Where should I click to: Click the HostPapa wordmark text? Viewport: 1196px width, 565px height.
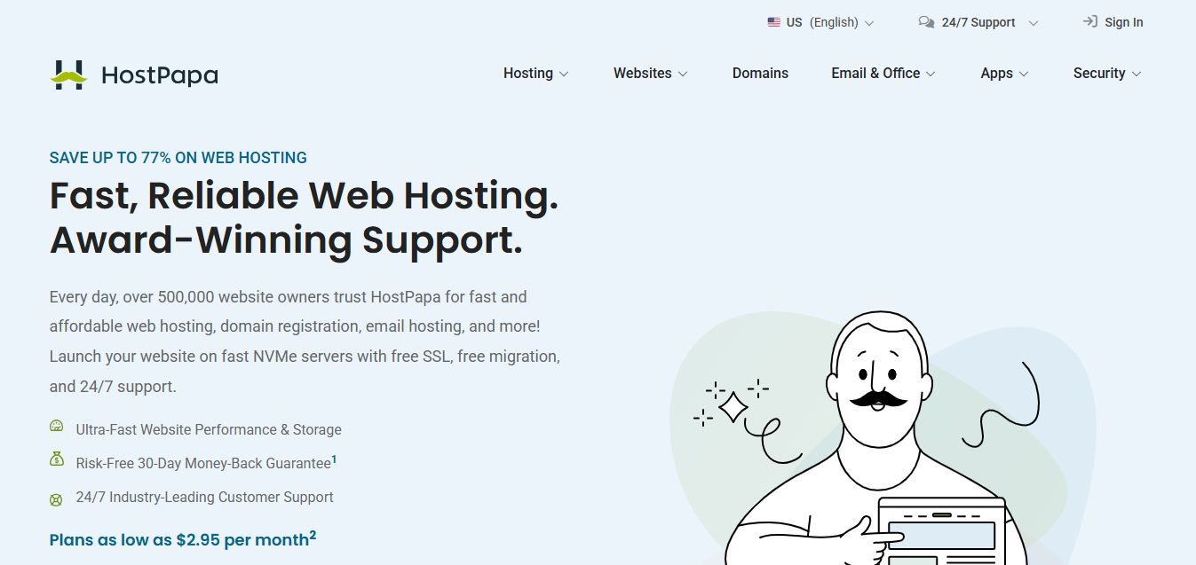click(160, 75)
